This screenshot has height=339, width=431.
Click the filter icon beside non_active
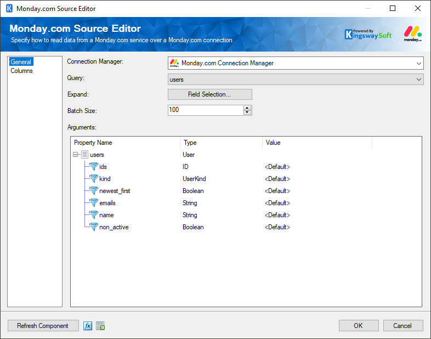point(94,227)
